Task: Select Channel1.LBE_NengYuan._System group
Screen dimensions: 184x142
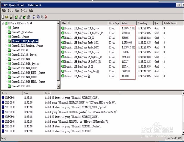Action: [x=27, y=46]
